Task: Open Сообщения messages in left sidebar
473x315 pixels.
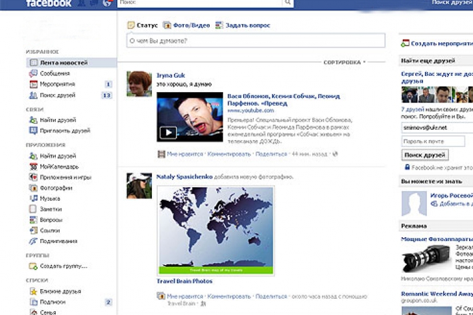Action: coord(54,73)
